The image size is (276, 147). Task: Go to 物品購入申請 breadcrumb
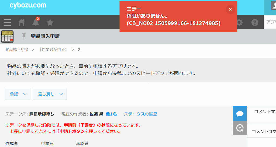click(17, 50)
